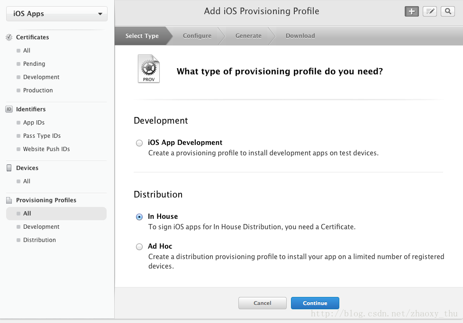
Task: Open App IDs in sidebar
Action: pyautogui.click(x=34, y=122)
